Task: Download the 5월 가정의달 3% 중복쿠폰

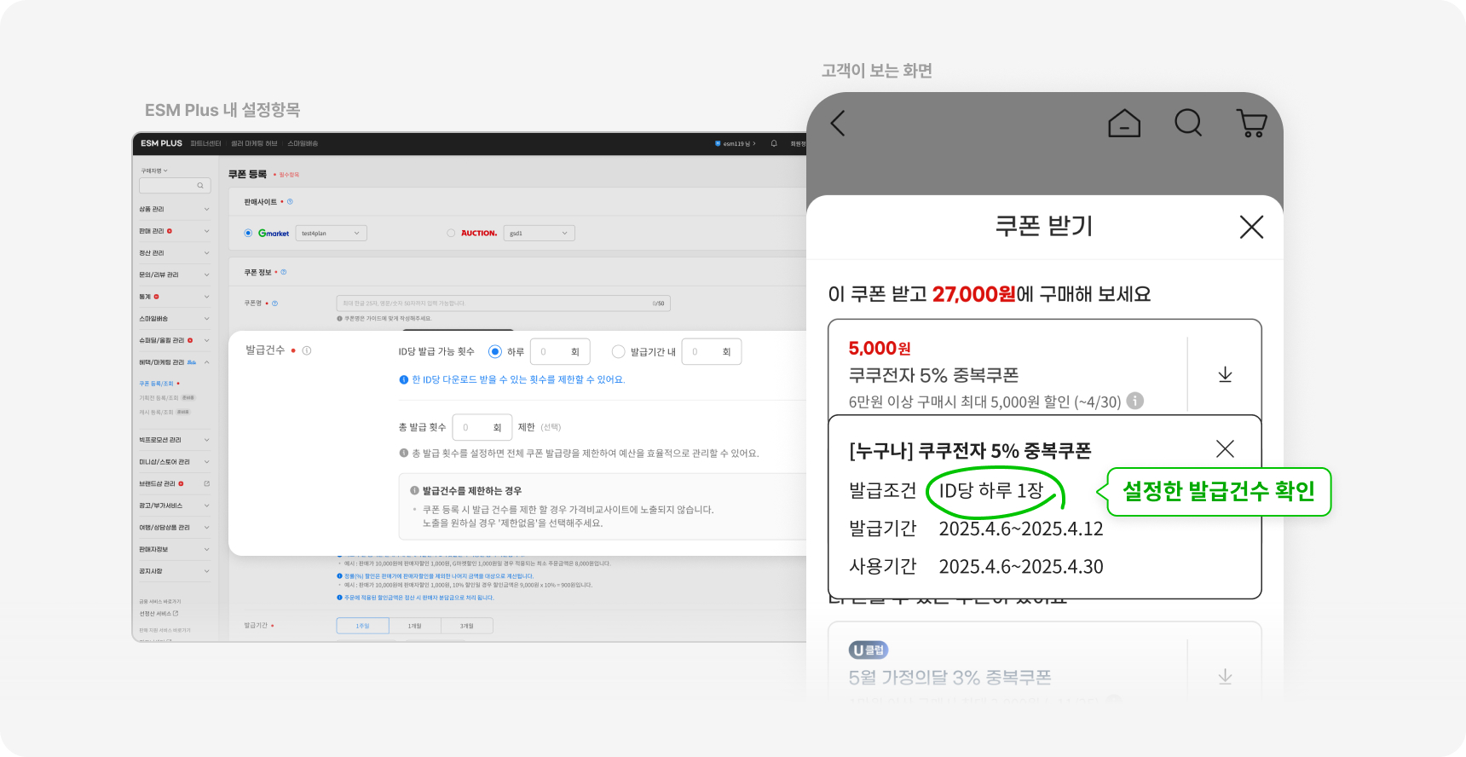Action: (x=1225, y=677)
